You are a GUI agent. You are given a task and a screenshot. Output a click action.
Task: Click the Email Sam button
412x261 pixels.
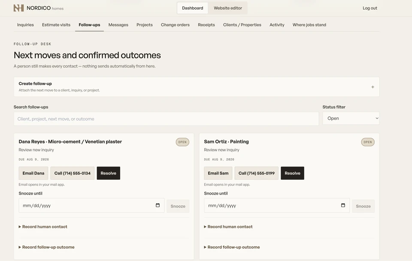(218, 173)
